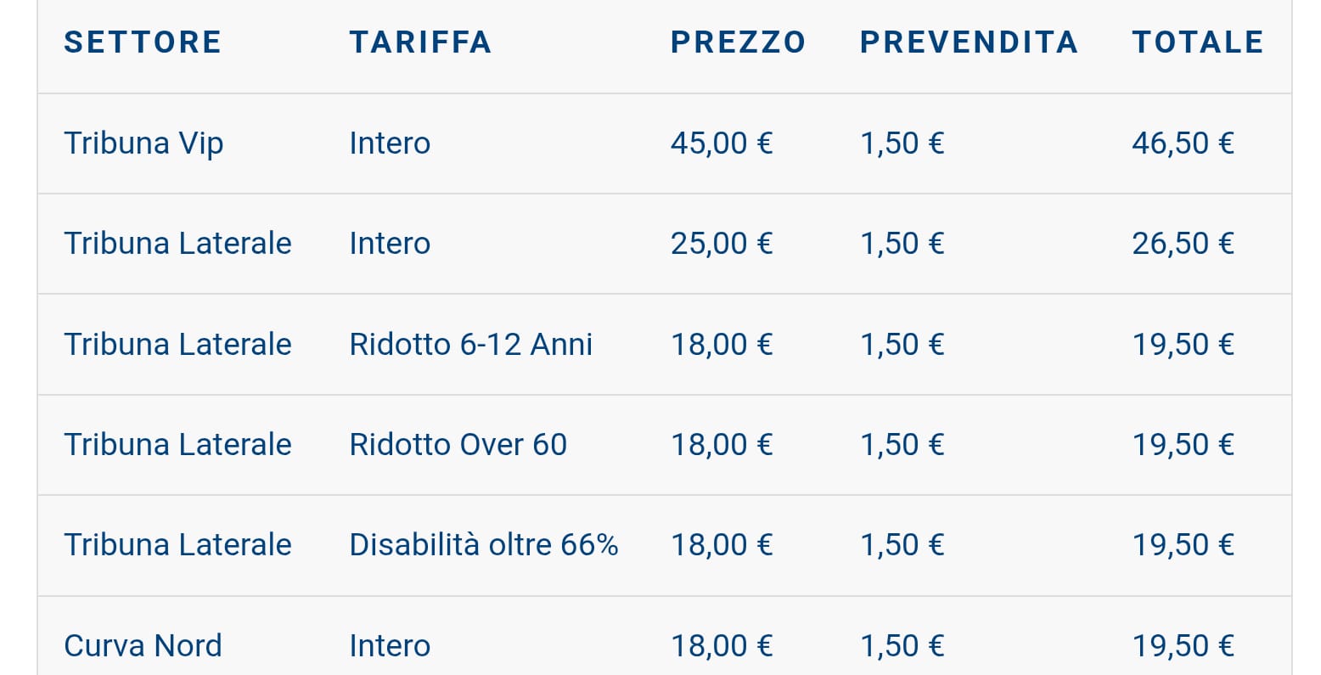Click Tribuna Laterale in the Disabilità row
Image resolution: width=1321 pixels, height=675 pixels.
(x=177, y=545)
